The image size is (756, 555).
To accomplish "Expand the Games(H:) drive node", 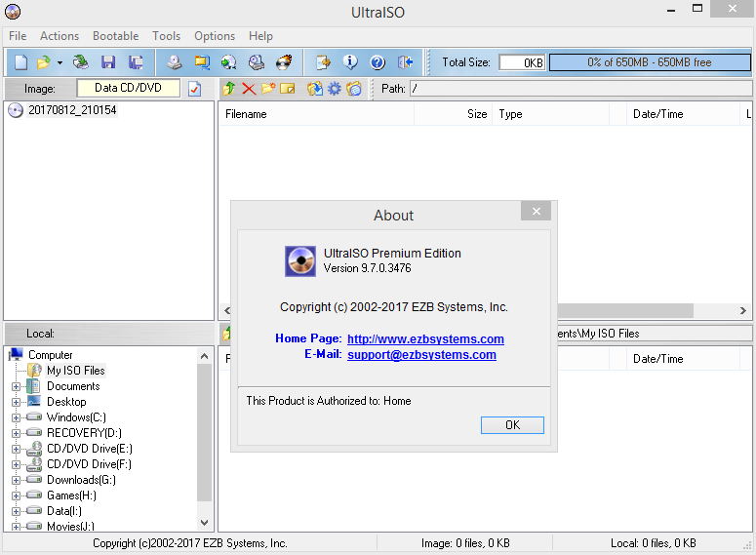I will pos(16,496).
